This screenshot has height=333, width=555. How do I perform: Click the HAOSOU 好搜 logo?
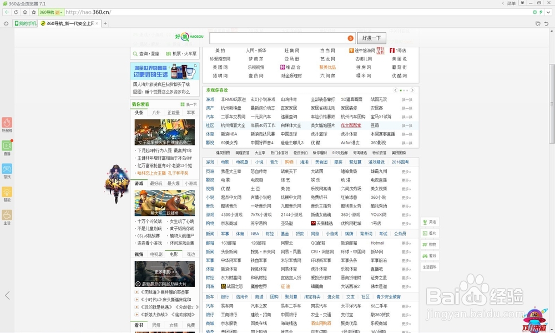[189, 37]
